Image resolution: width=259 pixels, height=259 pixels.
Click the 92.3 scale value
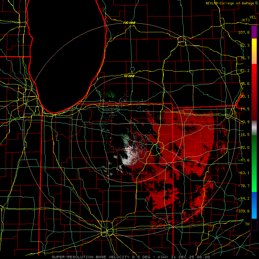[245, 45]
